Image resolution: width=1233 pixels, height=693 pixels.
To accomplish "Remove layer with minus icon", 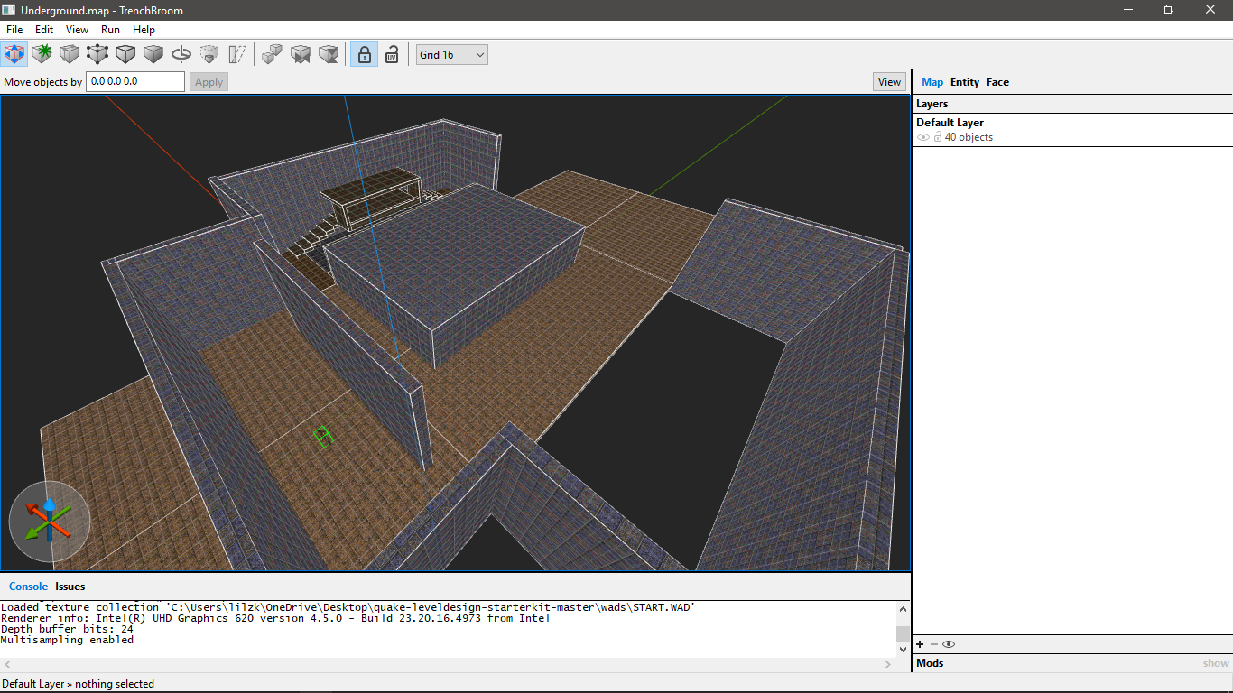I will pyautogui.click(x=933, y=644).
